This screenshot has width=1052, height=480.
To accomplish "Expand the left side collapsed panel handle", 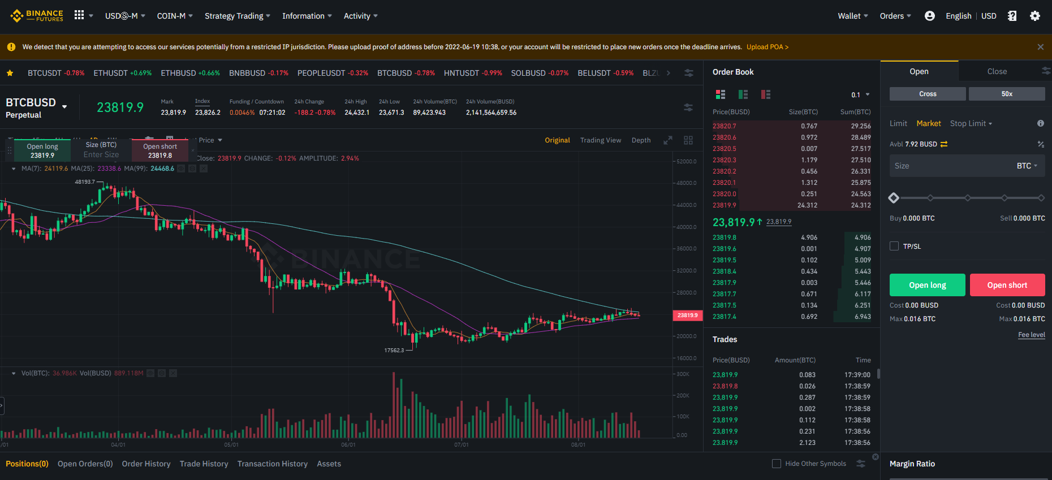I will pos(2,406).
